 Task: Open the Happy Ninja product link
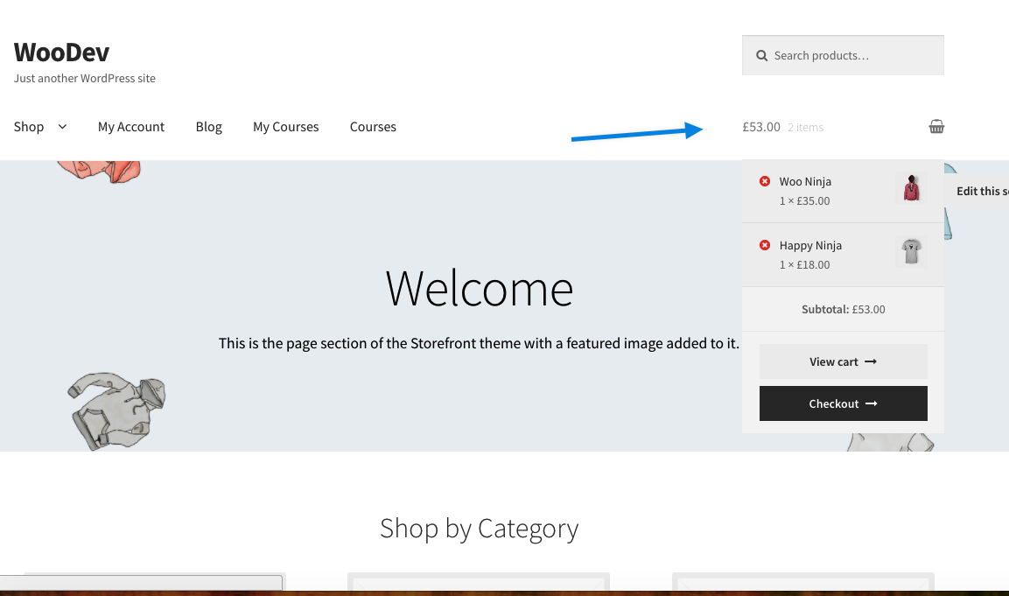click(x=810, y=245)
